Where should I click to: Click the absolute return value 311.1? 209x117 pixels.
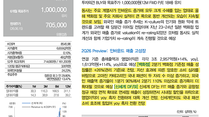coord(67,91)
